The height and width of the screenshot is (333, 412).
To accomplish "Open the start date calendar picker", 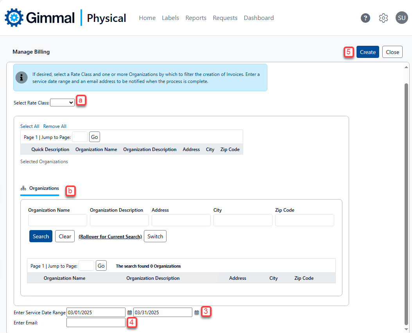I will click(129, 313).
